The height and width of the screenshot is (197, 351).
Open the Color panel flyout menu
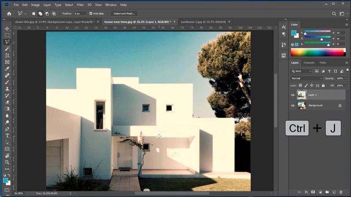tap(347, 25)
